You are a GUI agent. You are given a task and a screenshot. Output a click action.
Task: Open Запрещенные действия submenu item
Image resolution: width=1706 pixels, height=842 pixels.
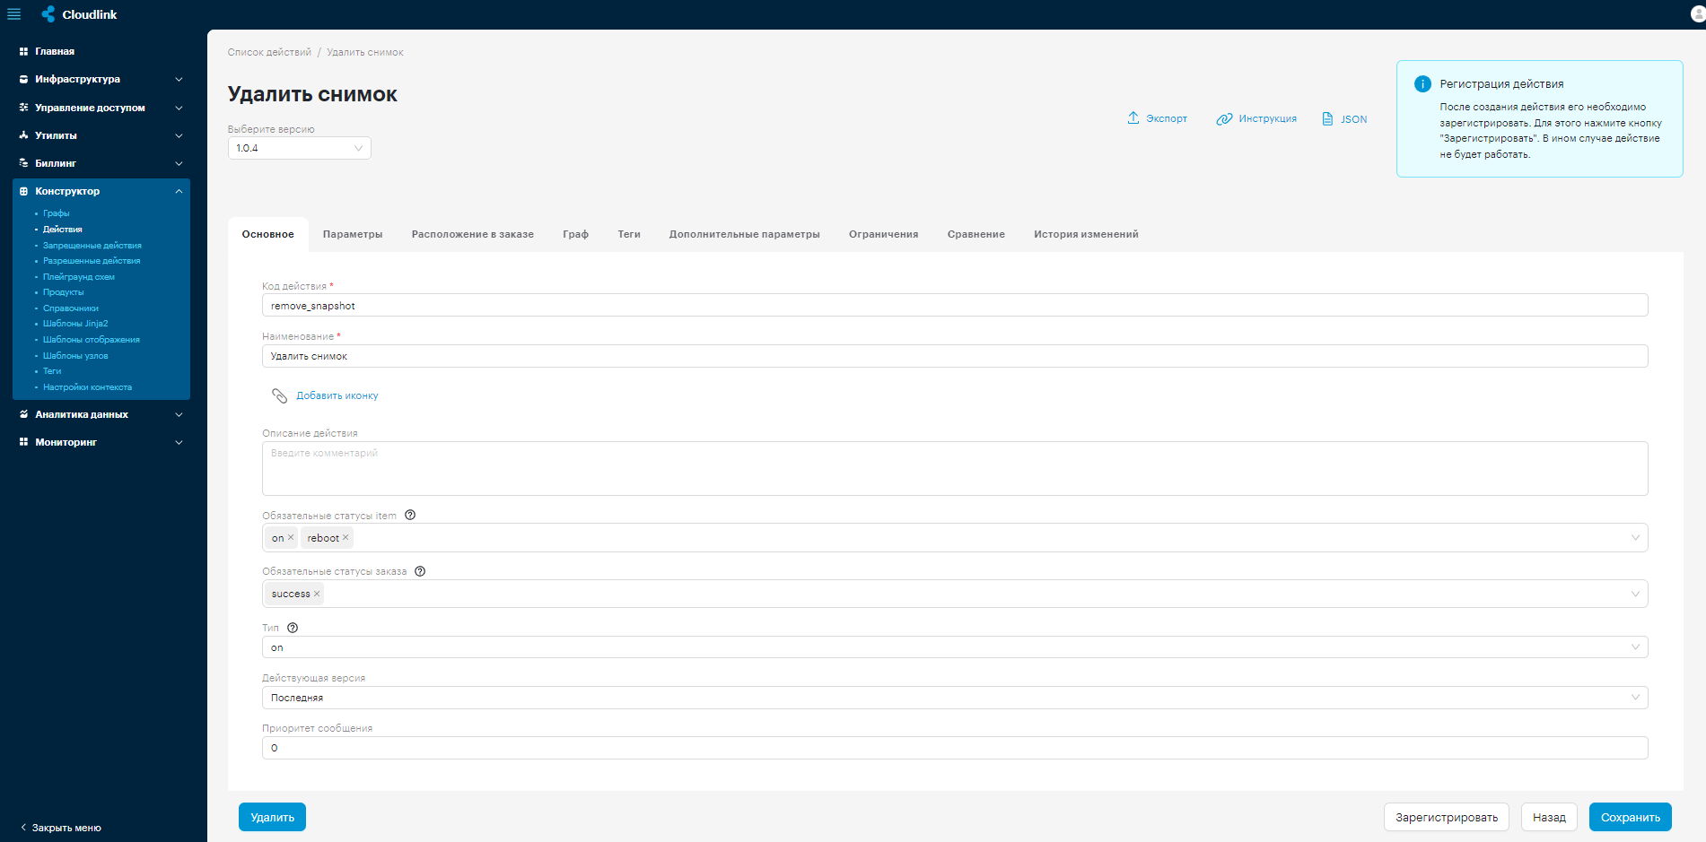point(92,245)
